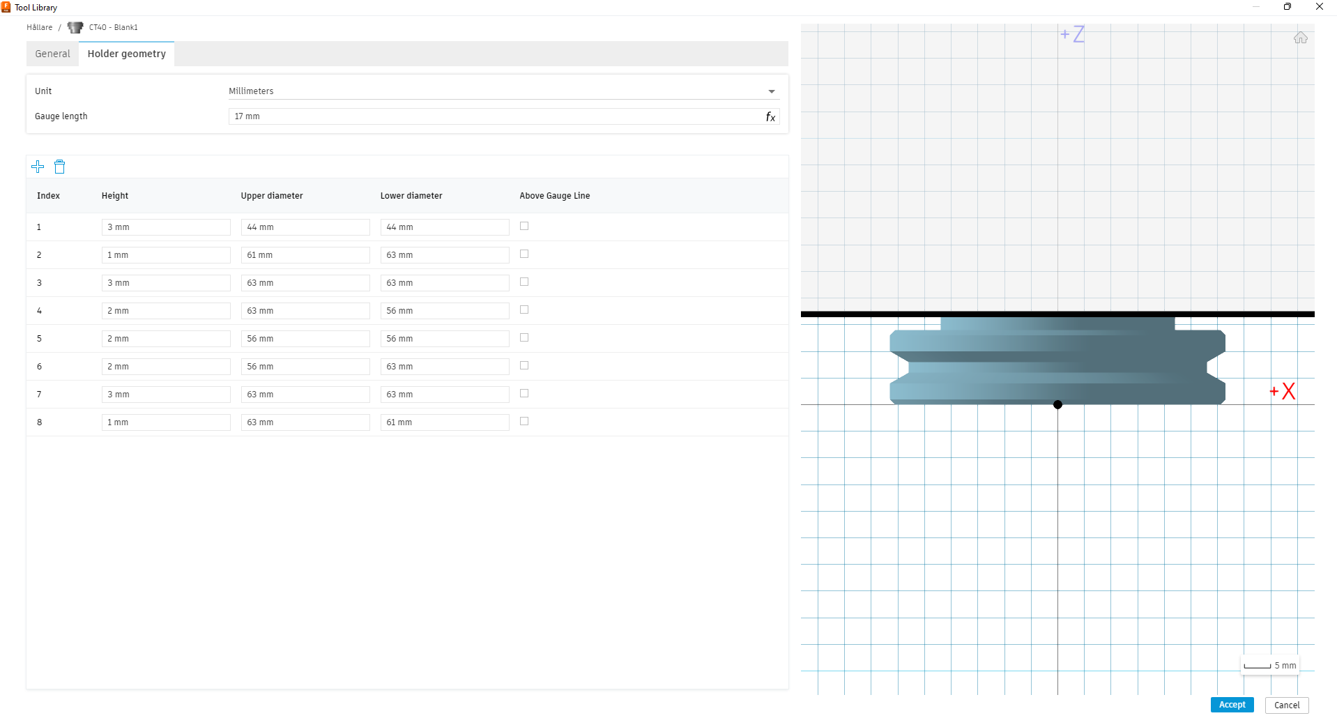The width and height of the screenshot is (1337, 718).
Task: Toggle Above Gauge Line for row 8
Action: 524,421
